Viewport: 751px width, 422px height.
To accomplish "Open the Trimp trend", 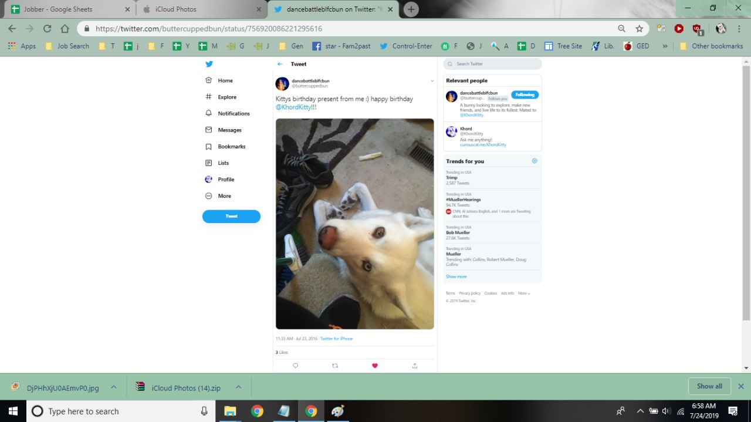I will (492, 178).
